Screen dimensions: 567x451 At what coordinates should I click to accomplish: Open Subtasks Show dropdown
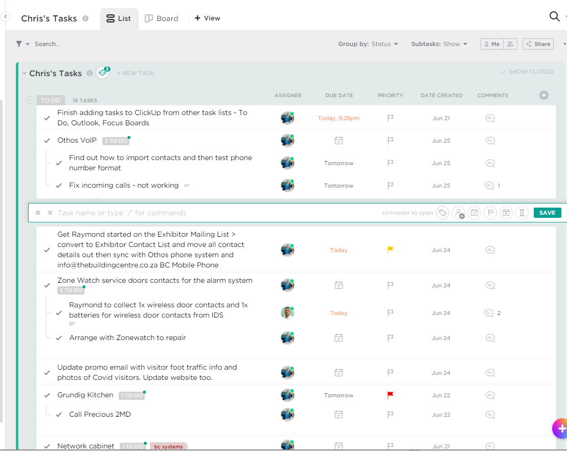click(439, 44)
